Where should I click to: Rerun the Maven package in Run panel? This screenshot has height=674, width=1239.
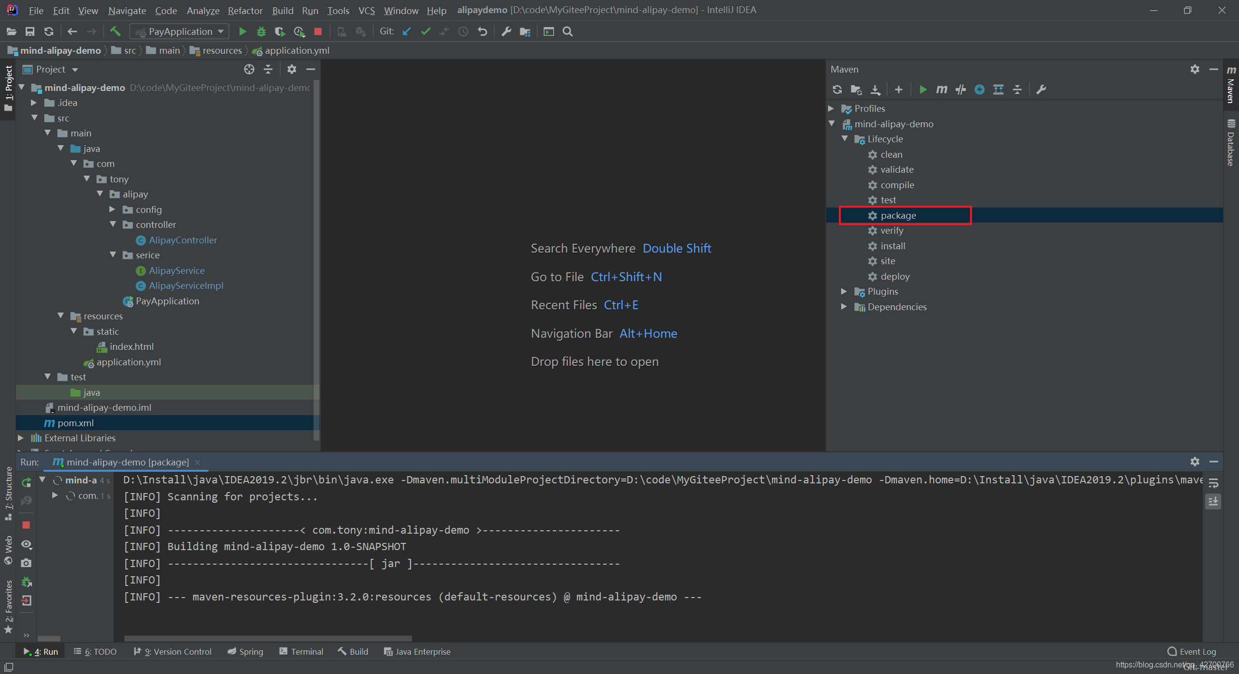(x=27, y=482)
